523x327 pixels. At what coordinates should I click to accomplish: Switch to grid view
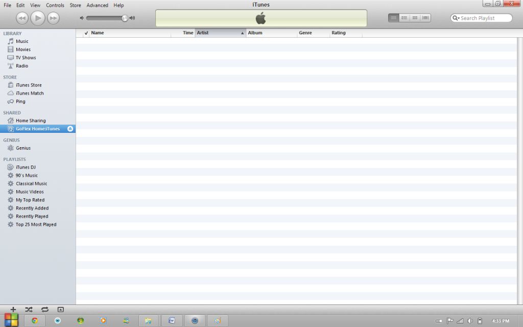pyautogui.click(x=415, y=18)
